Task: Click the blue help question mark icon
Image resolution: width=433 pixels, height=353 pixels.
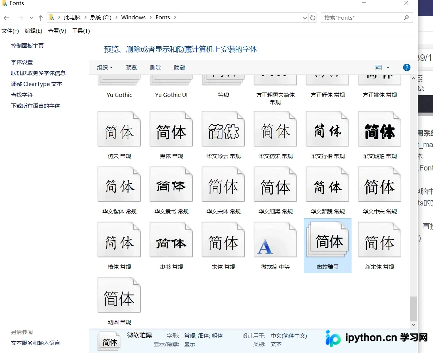Action: coord(406,67)
